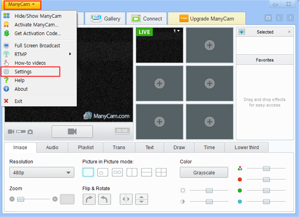Click the Grayscale color button
Screen dimensions: 299x217
coord(204,172)
